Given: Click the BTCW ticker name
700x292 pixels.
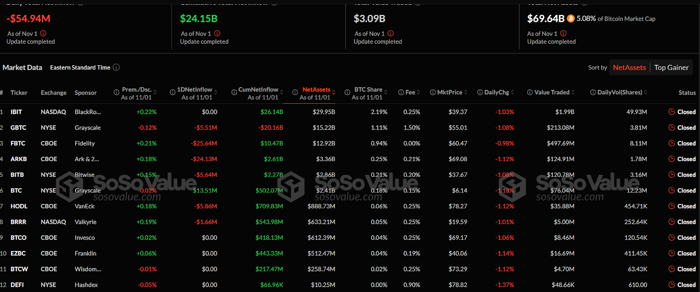Looking at the screenshot, I should [x=19, y=269].
